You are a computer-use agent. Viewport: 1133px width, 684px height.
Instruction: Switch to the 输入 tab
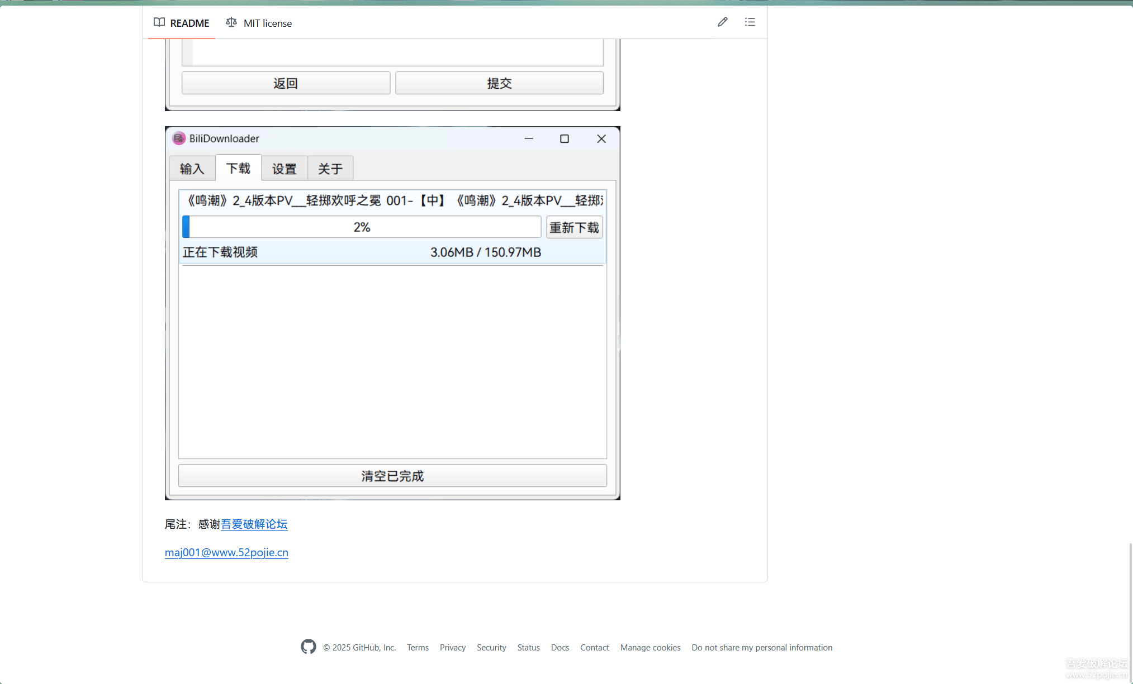pos(192,168)
